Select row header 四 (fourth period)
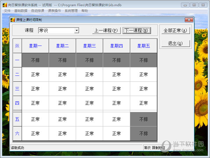The width and height of the screenshot is (210, 158). 17,103
